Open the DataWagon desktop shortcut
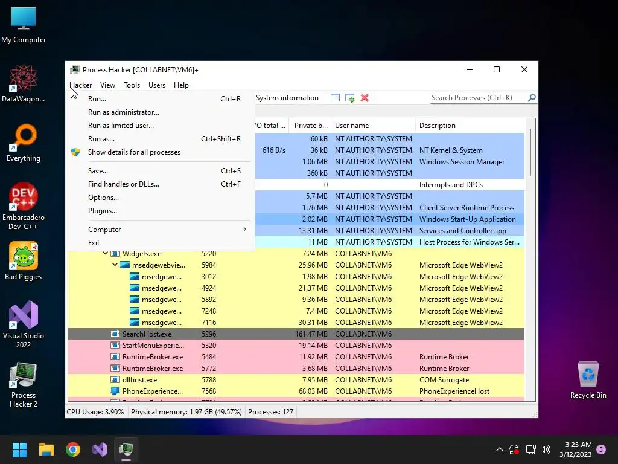 pyautogui.click(x=24, y=83)
